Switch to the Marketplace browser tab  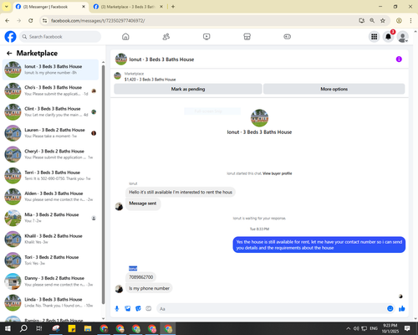(x=127, y=7)
